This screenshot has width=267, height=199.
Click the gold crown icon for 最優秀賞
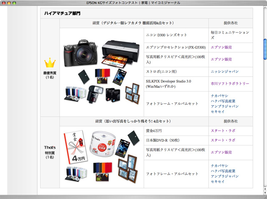(x=50, y=63)
